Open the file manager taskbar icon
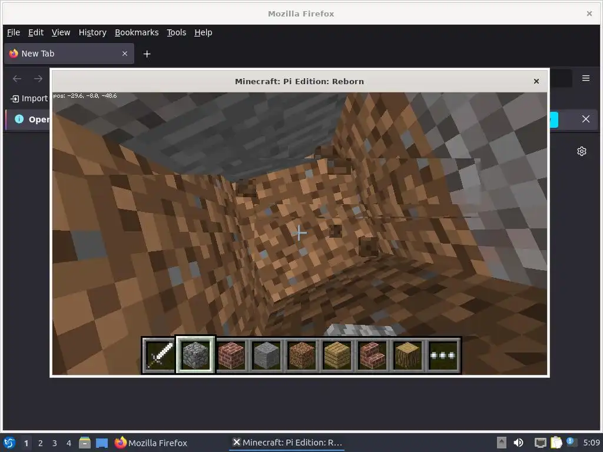 pyautogui.click(x=85, y=443)
